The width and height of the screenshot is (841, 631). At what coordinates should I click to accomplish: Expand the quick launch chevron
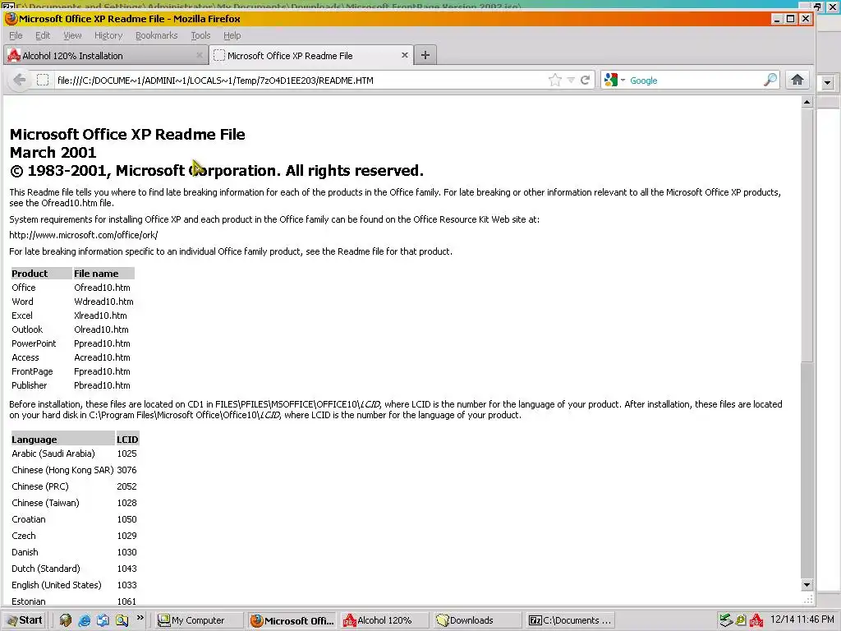pyautogui.click(x=140, y=618)
